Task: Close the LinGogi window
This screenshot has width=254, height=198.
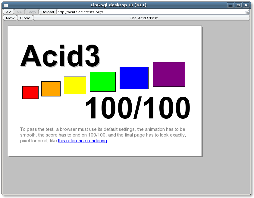Action: click(x=246, y=5)
